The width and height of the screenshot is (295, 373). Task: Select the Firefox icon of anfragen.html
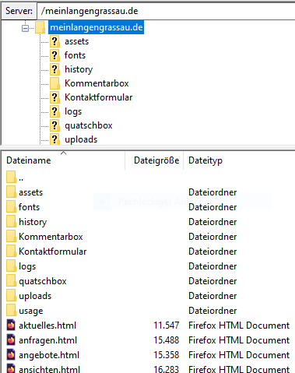pos(11,340)
